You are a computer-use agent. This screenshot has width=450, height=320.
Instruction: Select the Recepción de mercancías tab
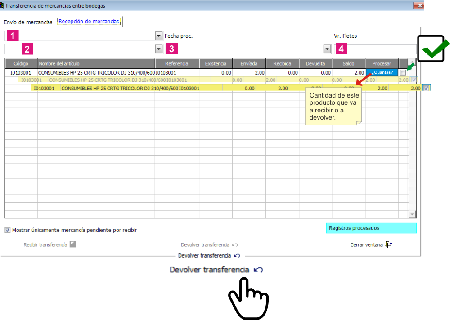89,21
